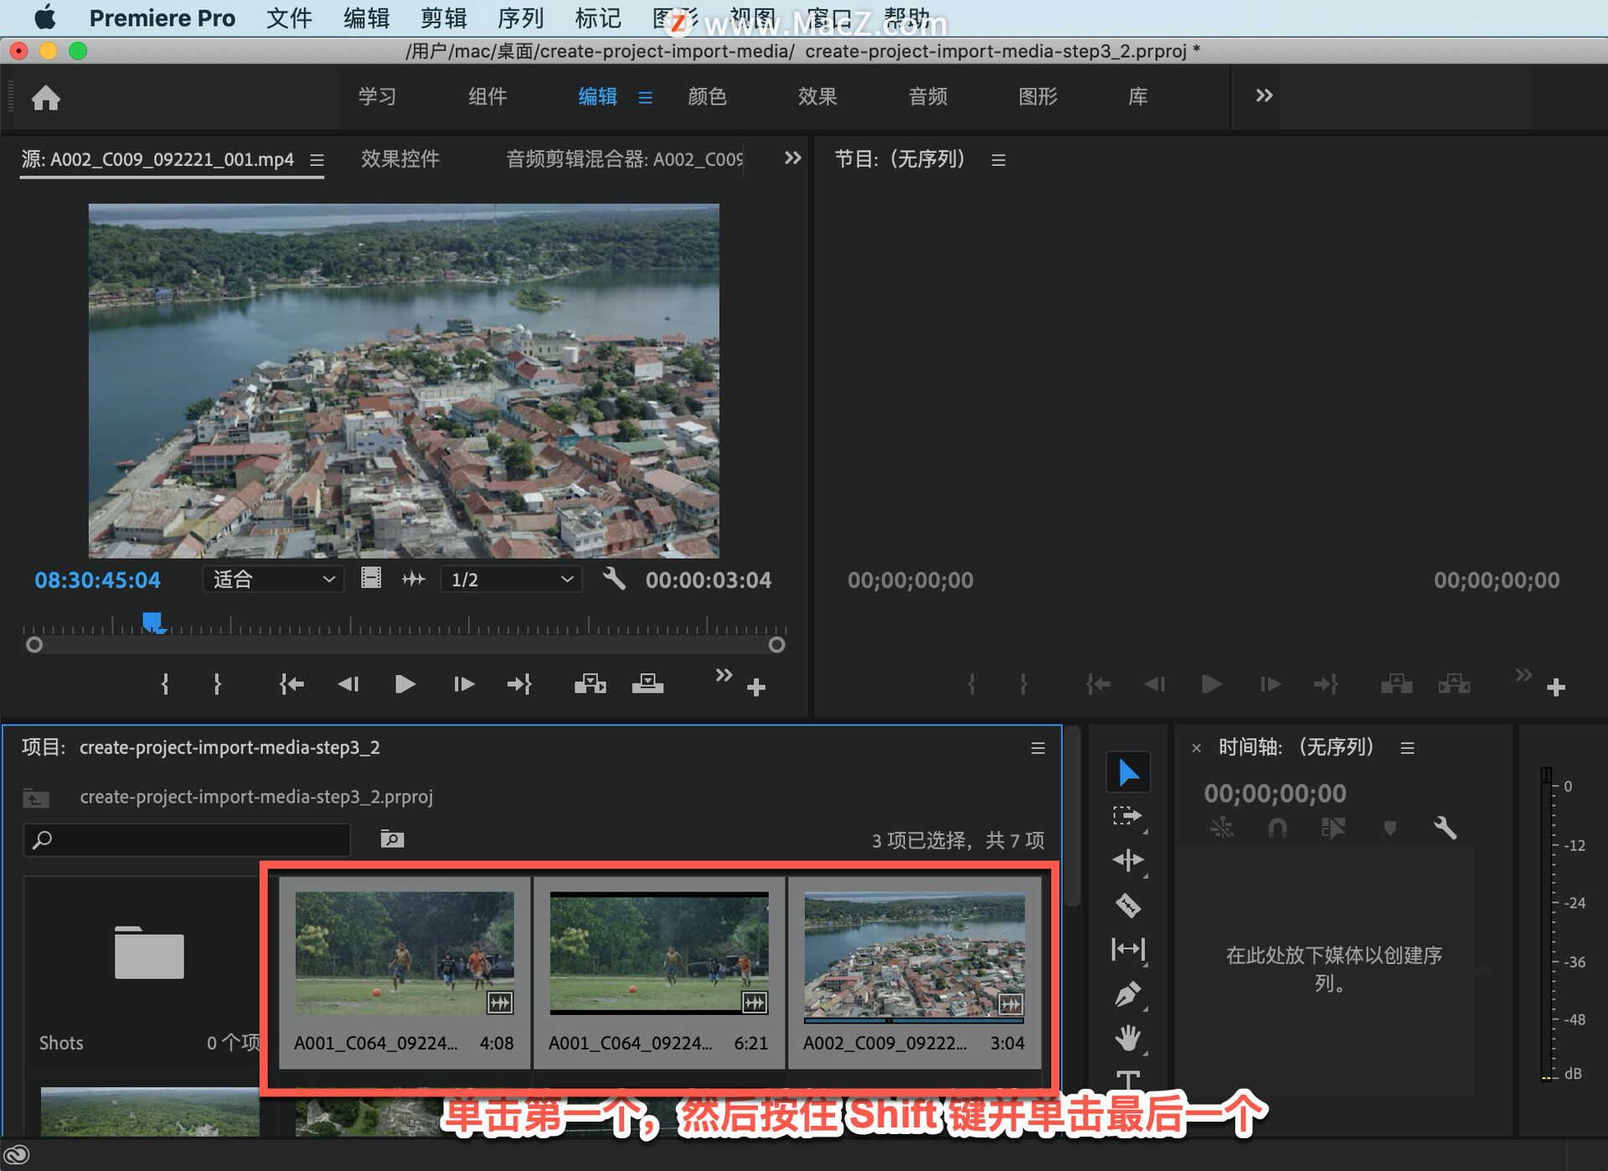The width and height of the screenshot is (1608, 1171).
Task: Switch to 效果 workspace tab
Action: pos(817,96)
